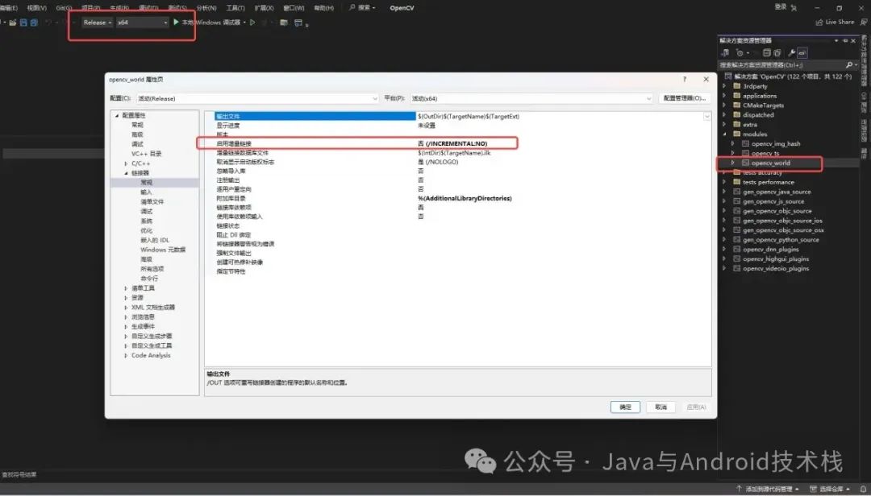
Task: Expand the 3rdparty folder in Solution Explorer
Action: click(723, 86)
